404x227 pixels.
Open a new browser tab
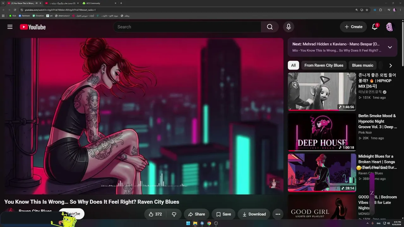point(121,3)
